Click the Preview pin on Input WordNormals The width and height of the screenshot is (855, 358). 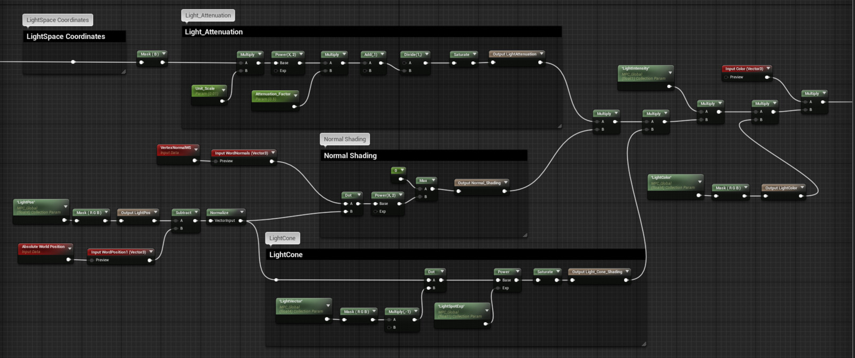point(216,161)
